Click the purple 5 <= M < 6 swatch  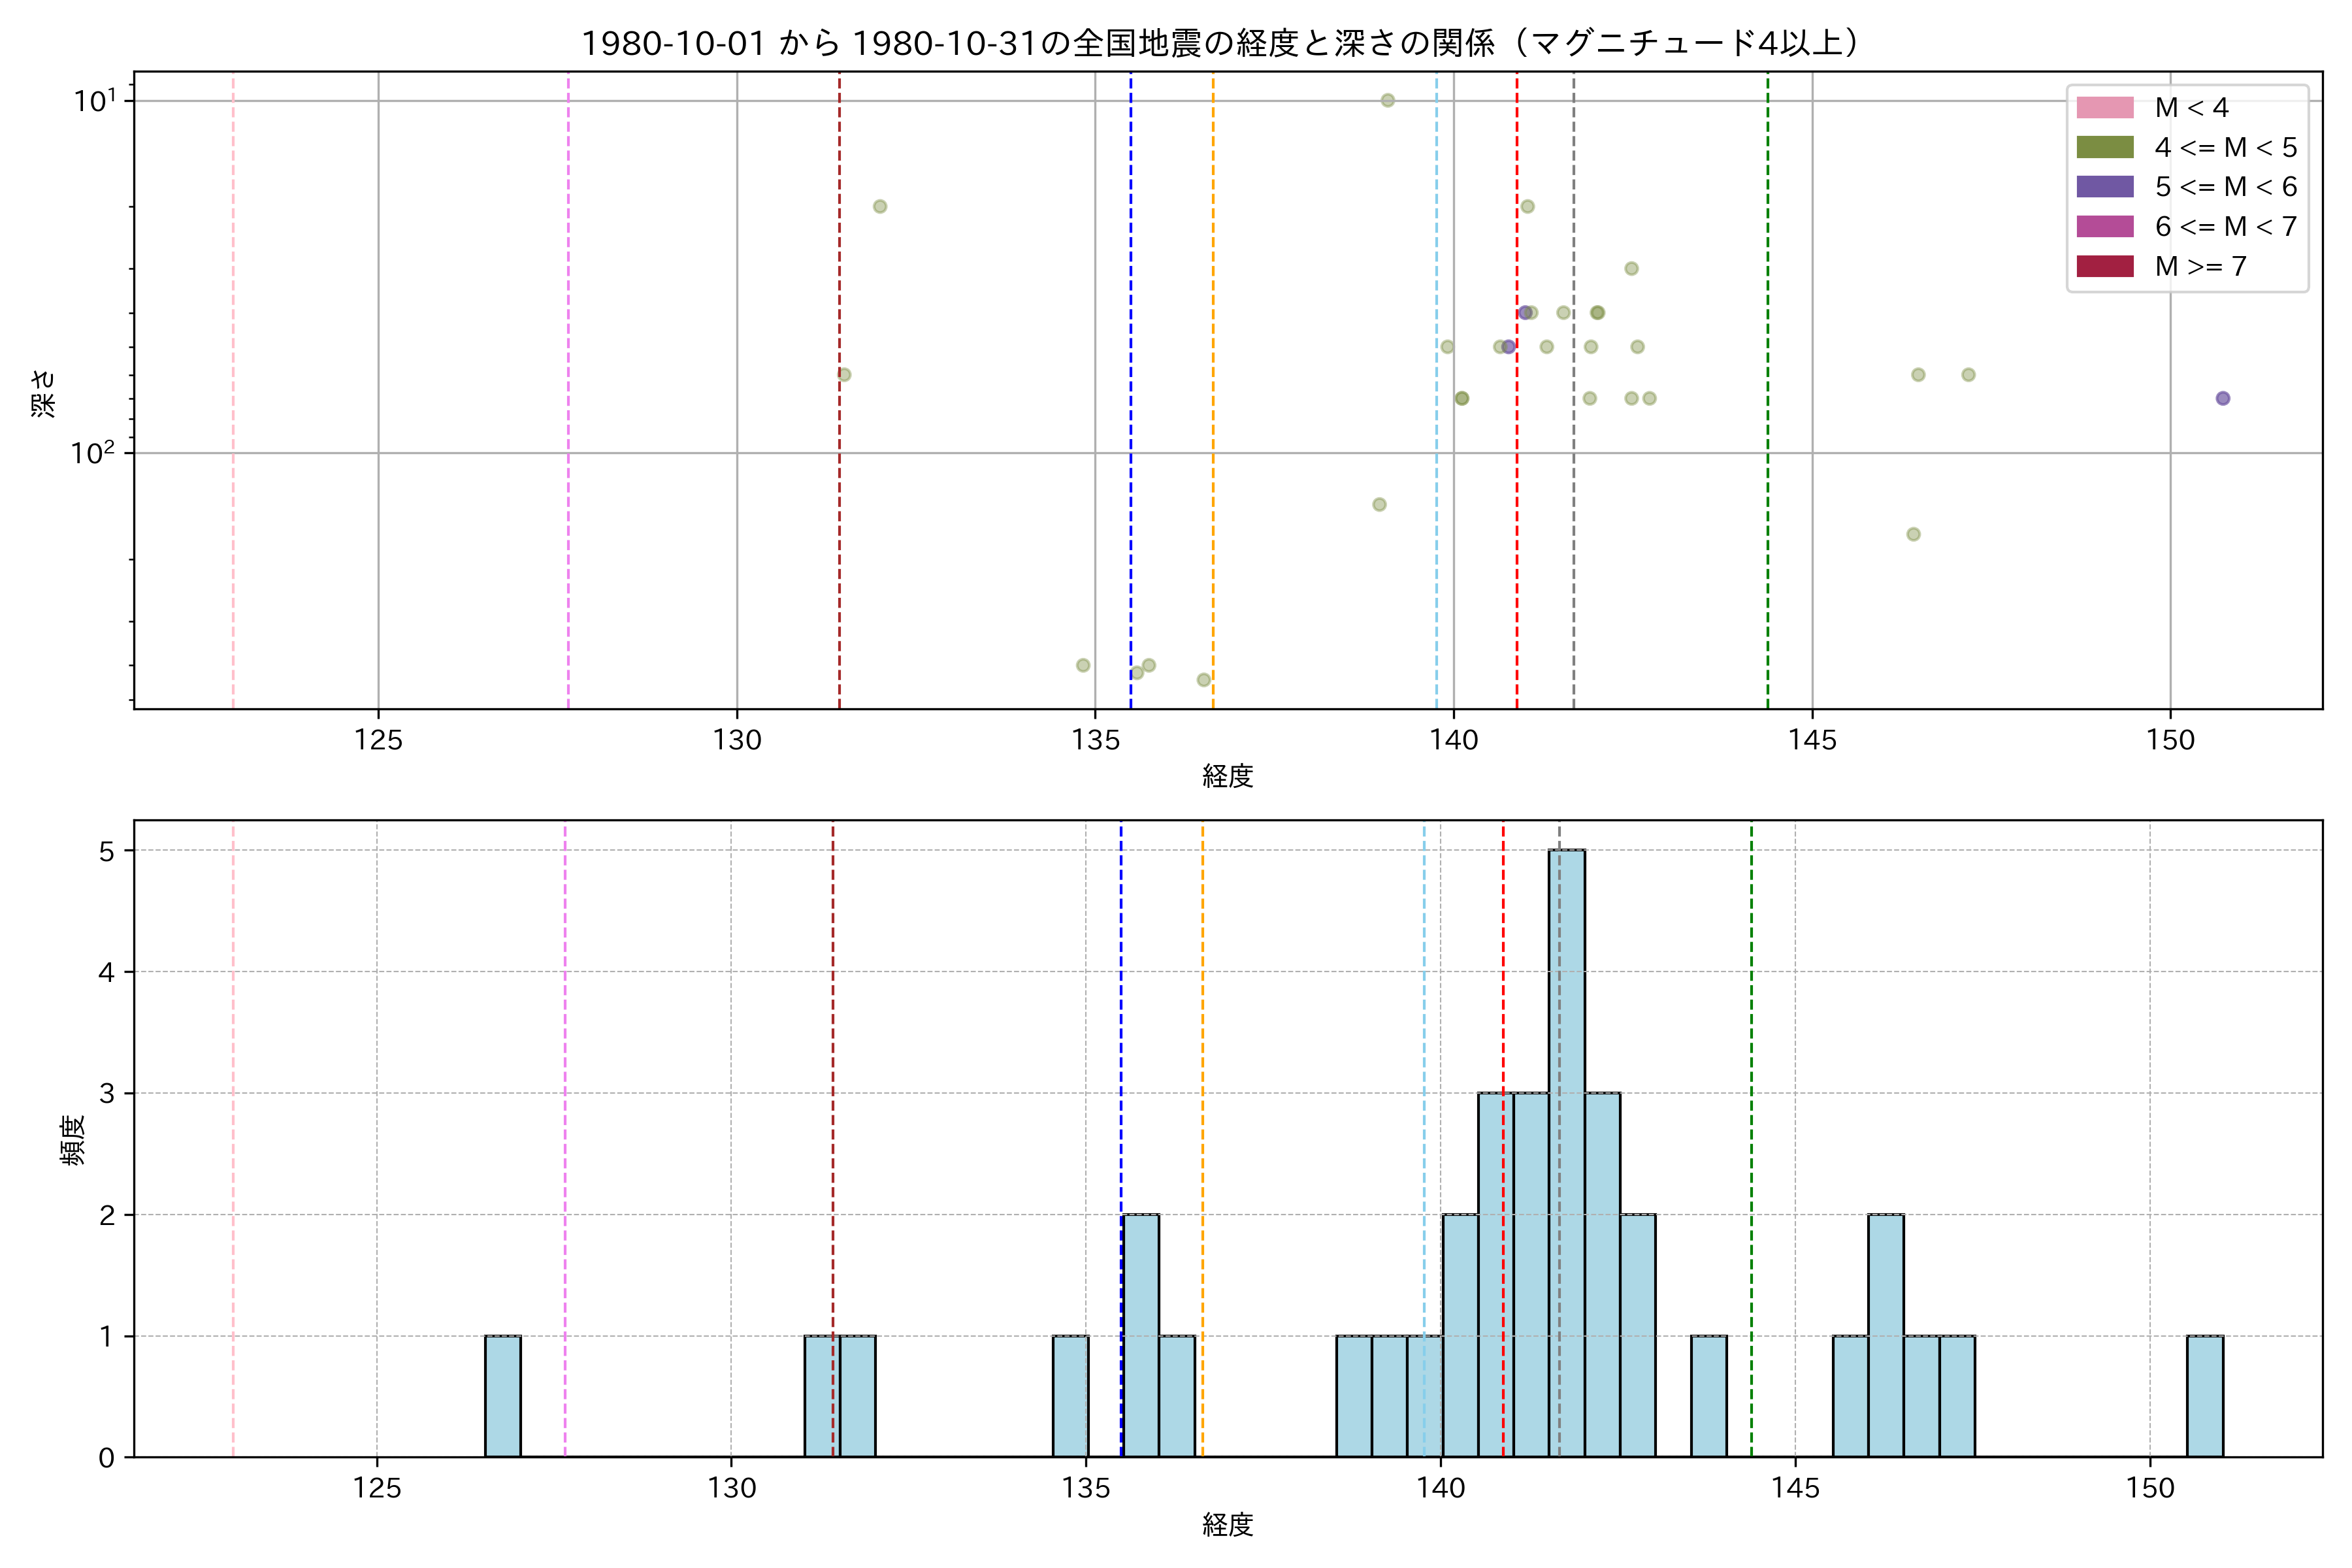coord(2104,186)
